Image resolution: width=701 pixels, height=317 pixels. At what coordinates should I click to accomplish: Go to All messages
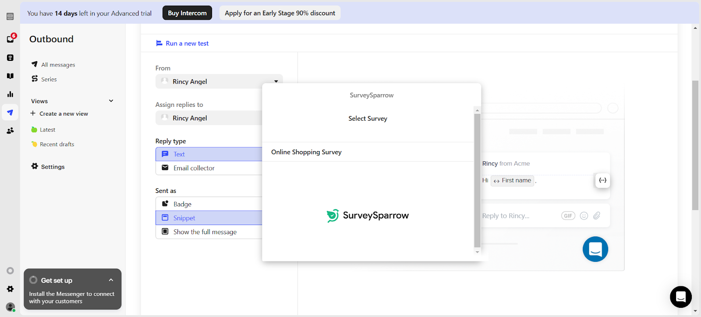coord(58,65)
